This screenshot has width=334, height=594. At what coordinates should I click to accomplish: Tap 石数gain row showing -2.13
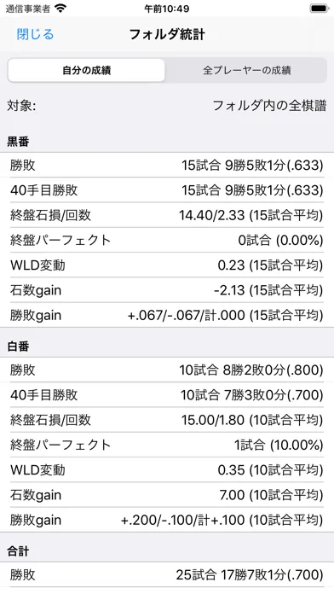point(167,290)
